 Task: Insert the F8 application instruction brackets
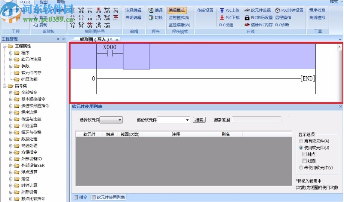point(81,25)
